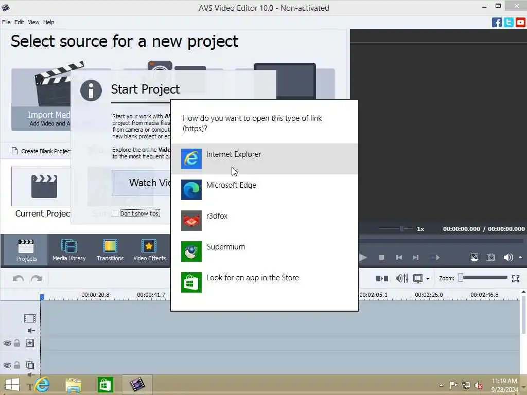Open Internet Explorer from the taskbar

pos(42,385)
